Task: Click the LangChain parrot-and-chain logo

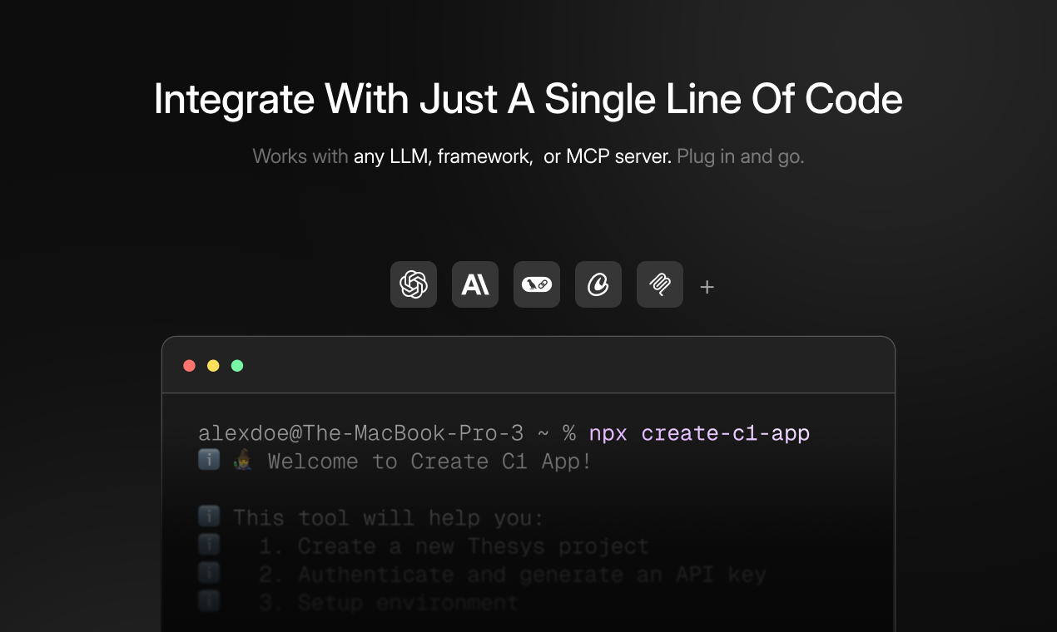Action: [537, 284]
